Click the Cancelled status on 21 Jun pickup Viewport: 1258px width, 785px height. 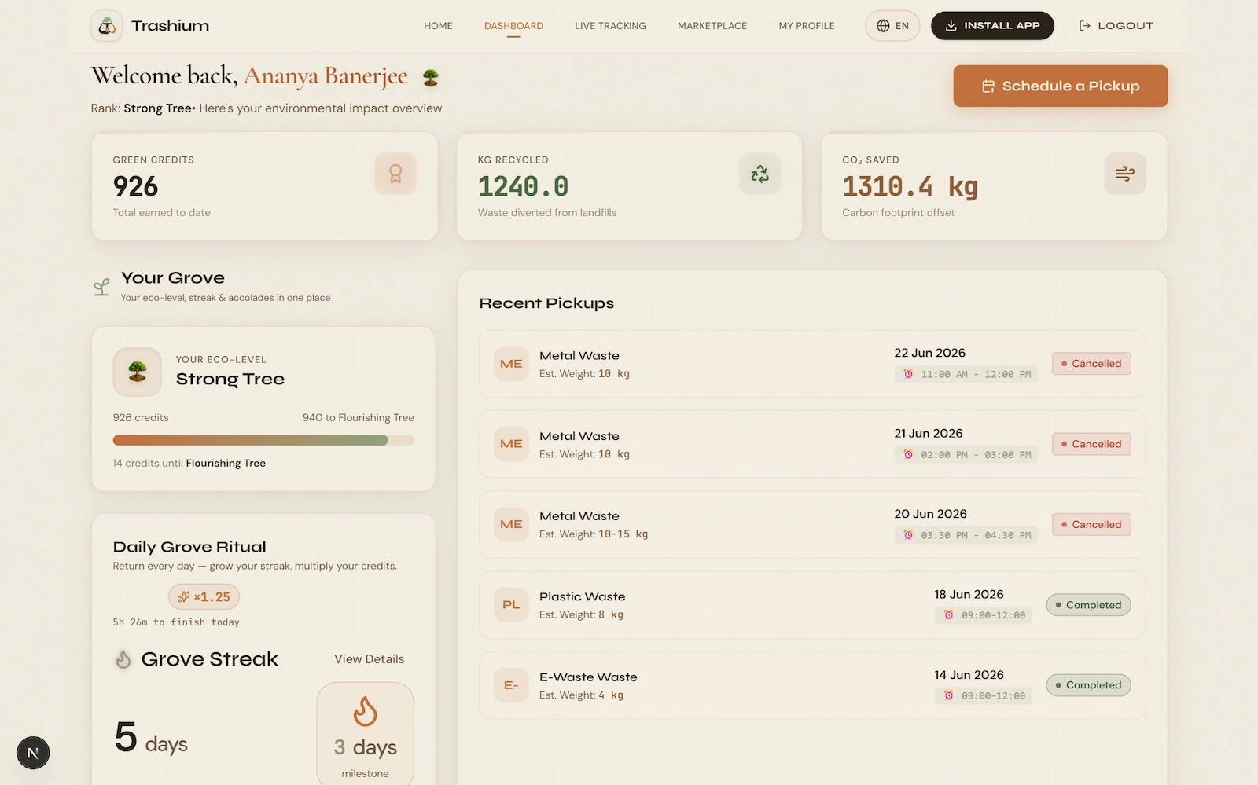tap(1091, 444)
